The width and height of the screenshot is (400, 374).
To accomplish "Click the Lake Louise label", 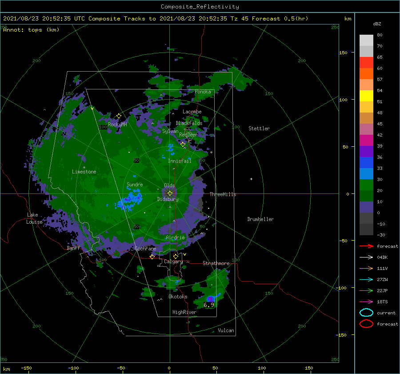I will (x=34, y=218).
